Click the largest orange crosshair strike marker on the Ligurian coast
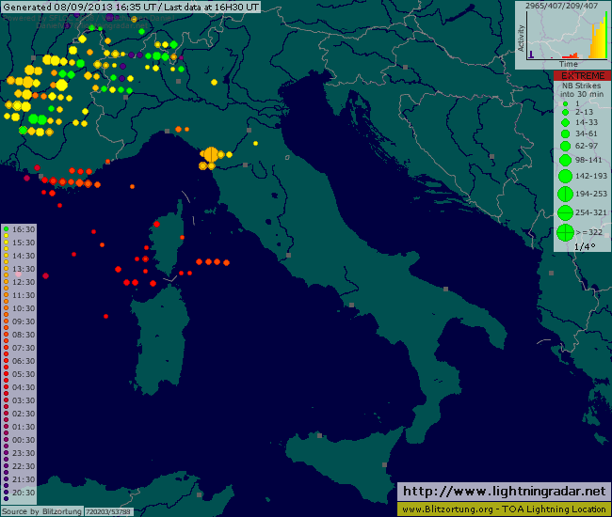The image size is (612, 517). point(211,154)
